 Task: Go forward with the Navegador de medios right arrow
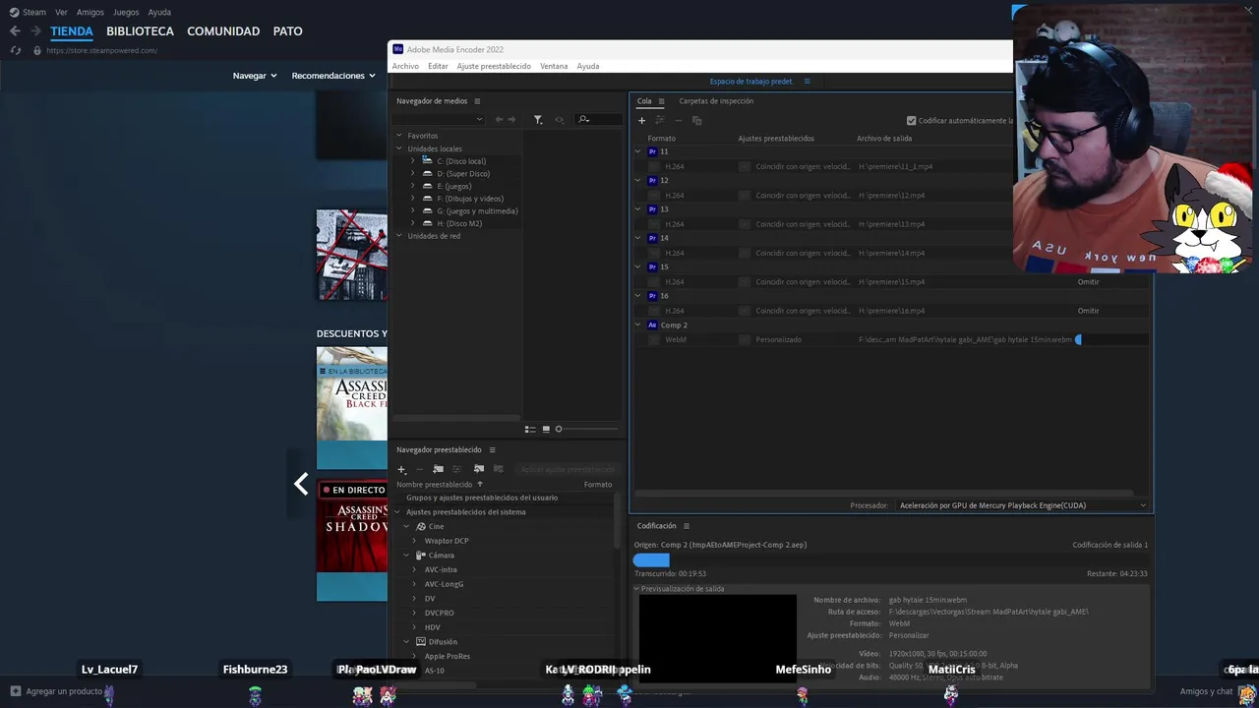pos(511,119)
